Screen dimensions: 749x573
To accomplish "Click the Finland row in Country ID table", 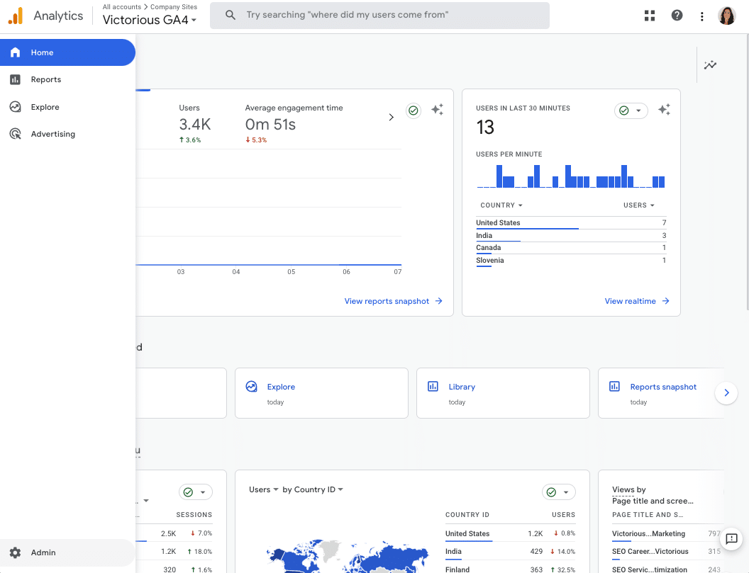I will pos(510,569).
